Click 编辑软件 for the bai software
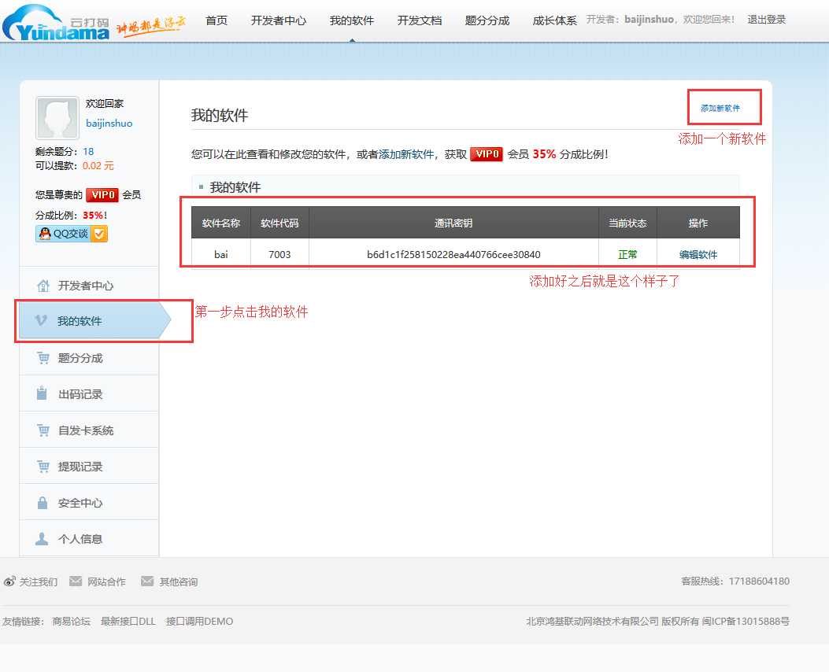829x672 pixels. tap(698, 255)
